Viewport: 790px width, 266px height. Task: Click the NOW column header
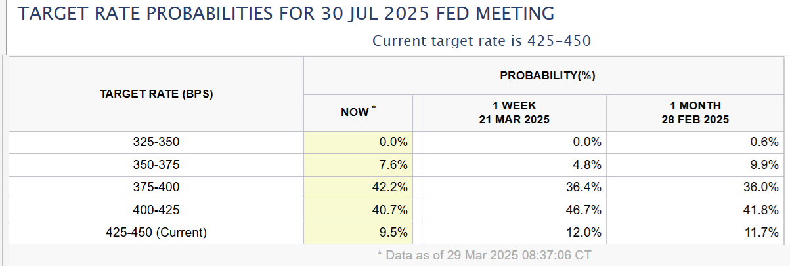pyautogui.click(x=358, y=112)
